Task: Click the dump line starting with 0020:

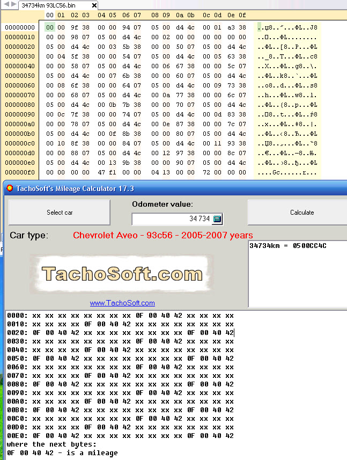Action: pyautogui.click(x=121, y=333)
